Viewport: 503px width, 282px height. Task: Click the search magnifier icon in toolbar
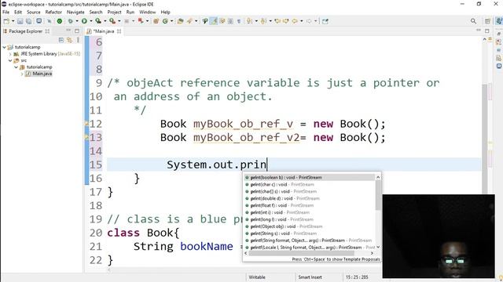(473, 21)
